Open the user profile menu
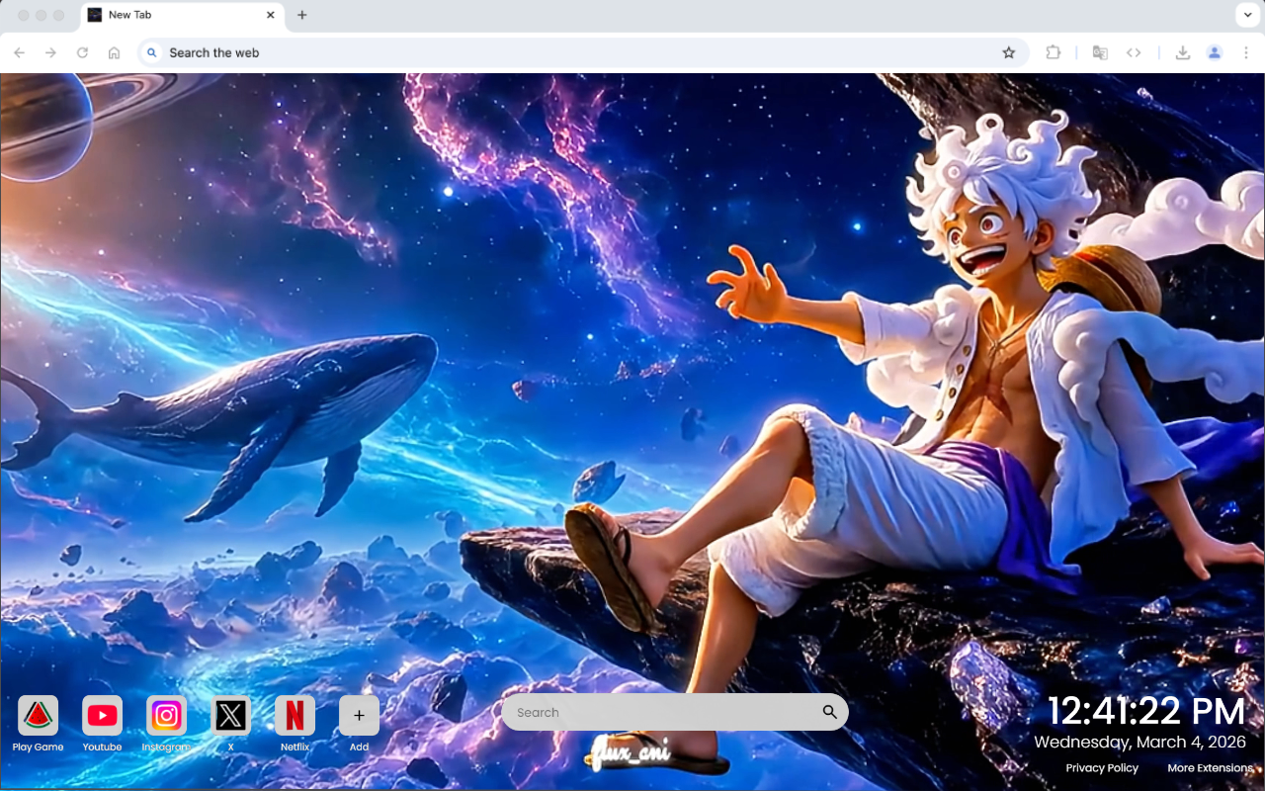Image resolution: width=1265 pixels, height=791 pixels. (1215, 52)
